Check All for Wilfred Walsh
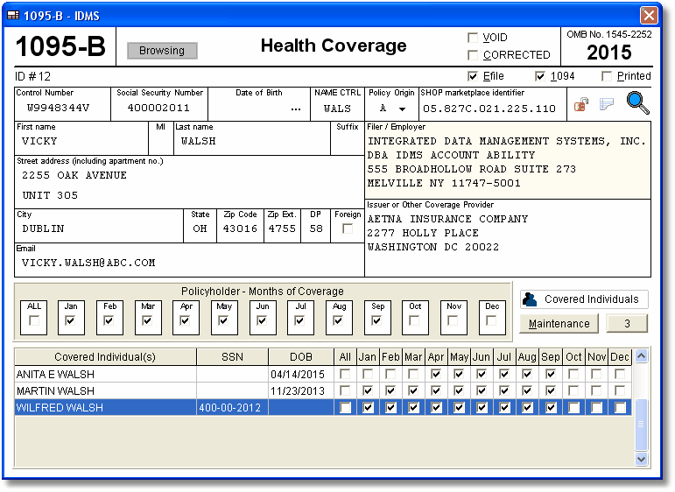Screen dimensions: 675x492 click(x=345, y=408)
